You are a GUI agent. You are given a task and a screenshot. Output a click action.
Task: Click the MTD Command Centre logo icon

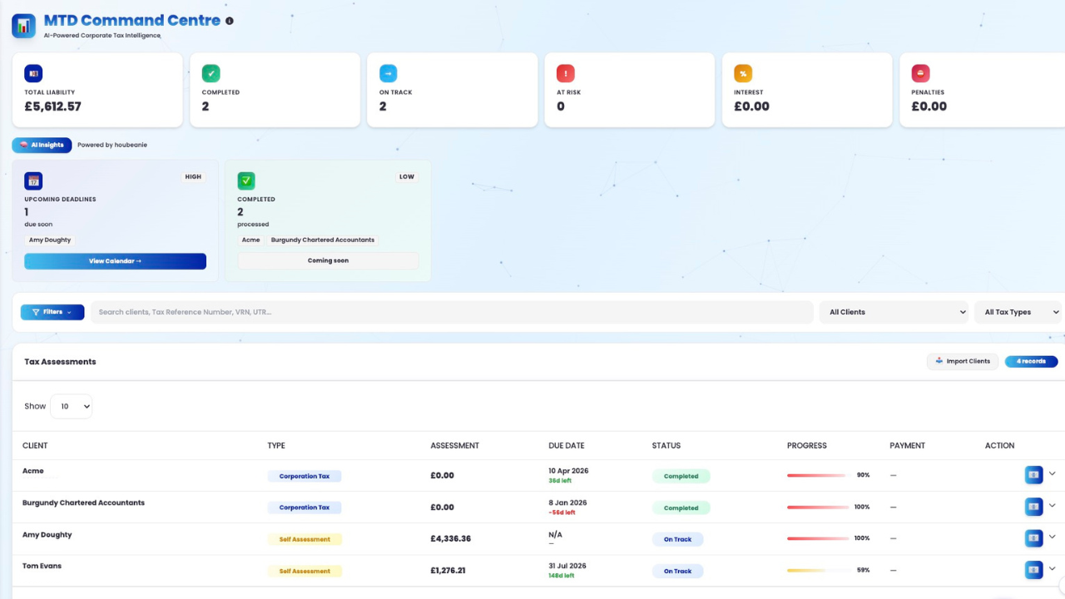[23, 26]
